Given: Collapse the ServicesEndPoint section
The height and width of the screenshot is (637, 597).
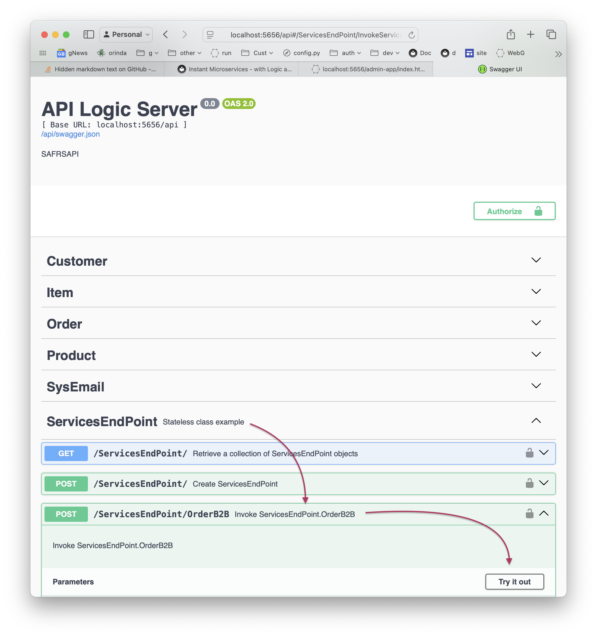Looking at the screenshot, I should point(536,421).
